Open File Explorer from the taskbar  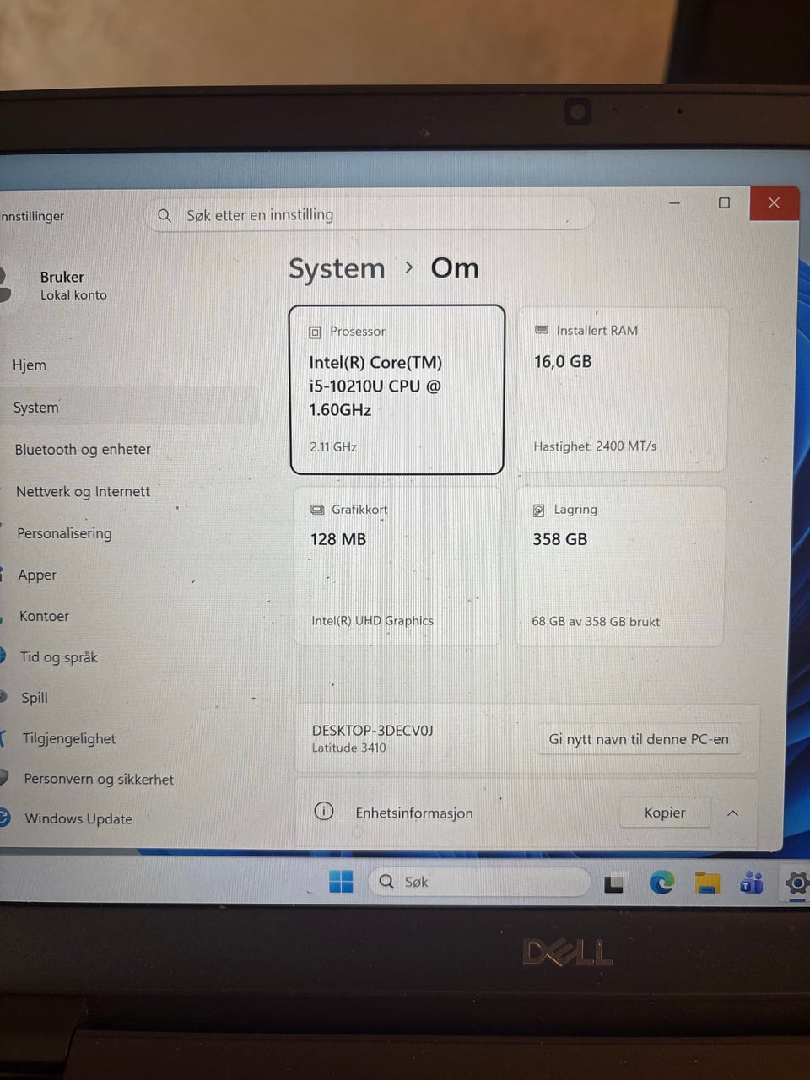tap(707, 883)
